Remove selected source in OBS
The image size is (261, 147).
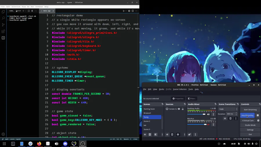point(172,135)
